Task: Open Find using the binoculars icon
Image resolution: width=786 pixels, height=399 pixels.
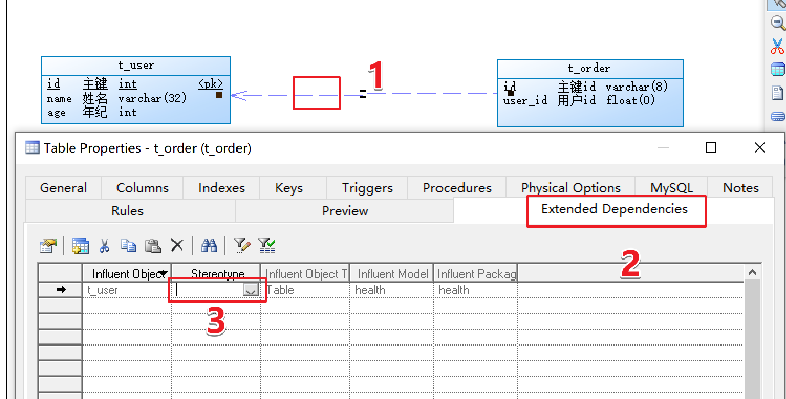Action: [209, 245]
